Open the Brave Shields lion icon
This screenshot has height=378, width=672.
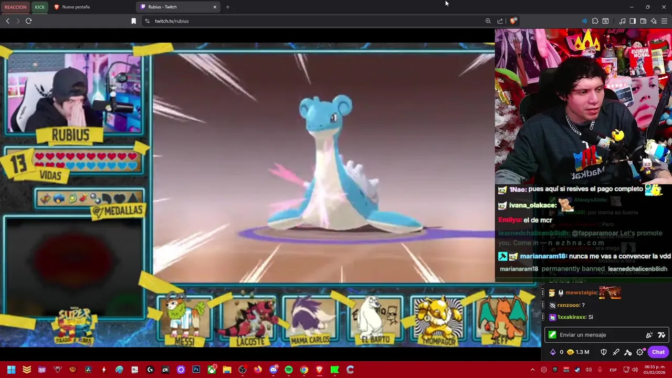[513, 21]
